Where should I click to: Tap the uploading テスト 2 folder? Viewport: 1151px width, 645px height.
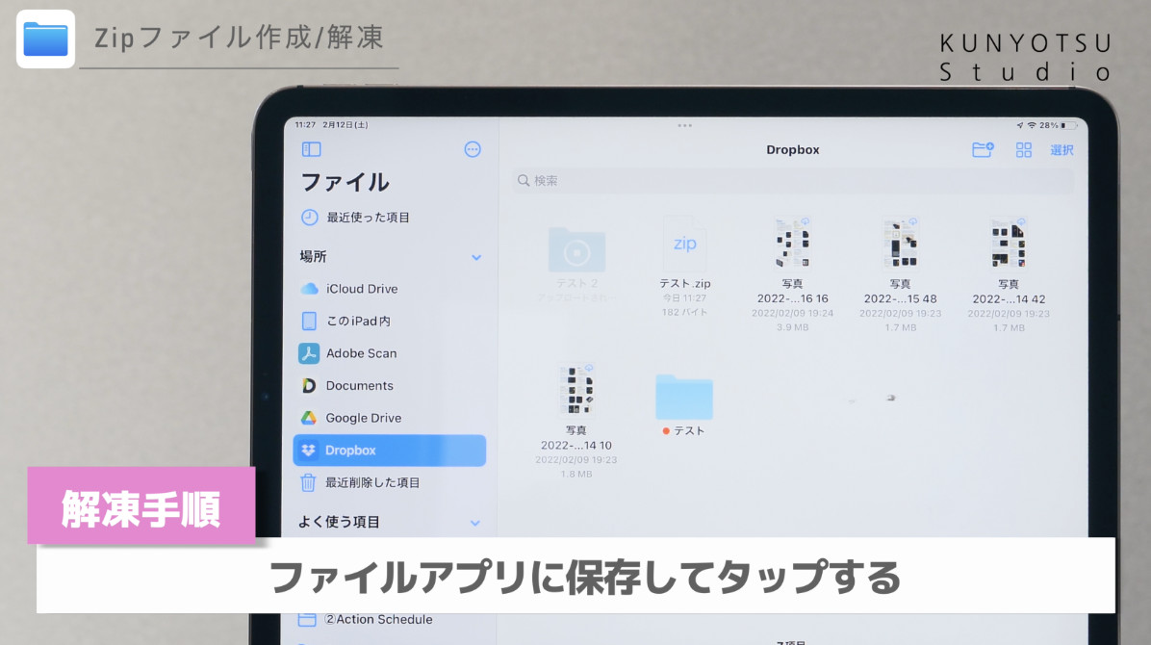point(577,249)
